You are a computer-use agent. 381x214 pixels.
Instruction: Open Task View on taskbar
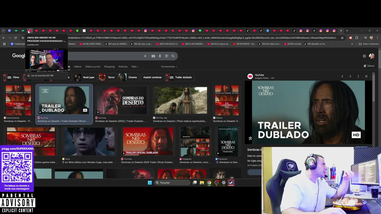click(195, 182)
